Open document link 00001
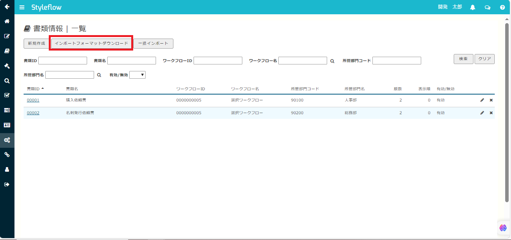511x240 pixels. click(x=33, y=100)
